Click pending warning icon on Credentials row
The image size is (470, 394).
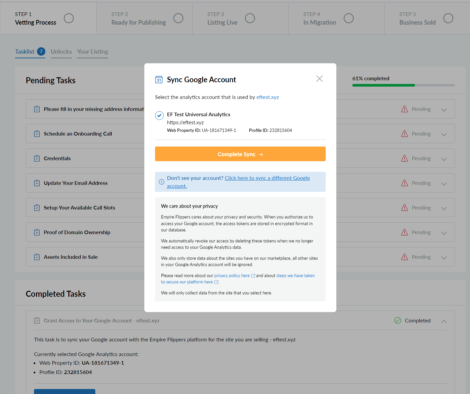click(x=404, y=158)
